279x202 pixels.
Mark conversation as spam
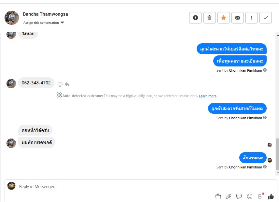coord(195,18)
